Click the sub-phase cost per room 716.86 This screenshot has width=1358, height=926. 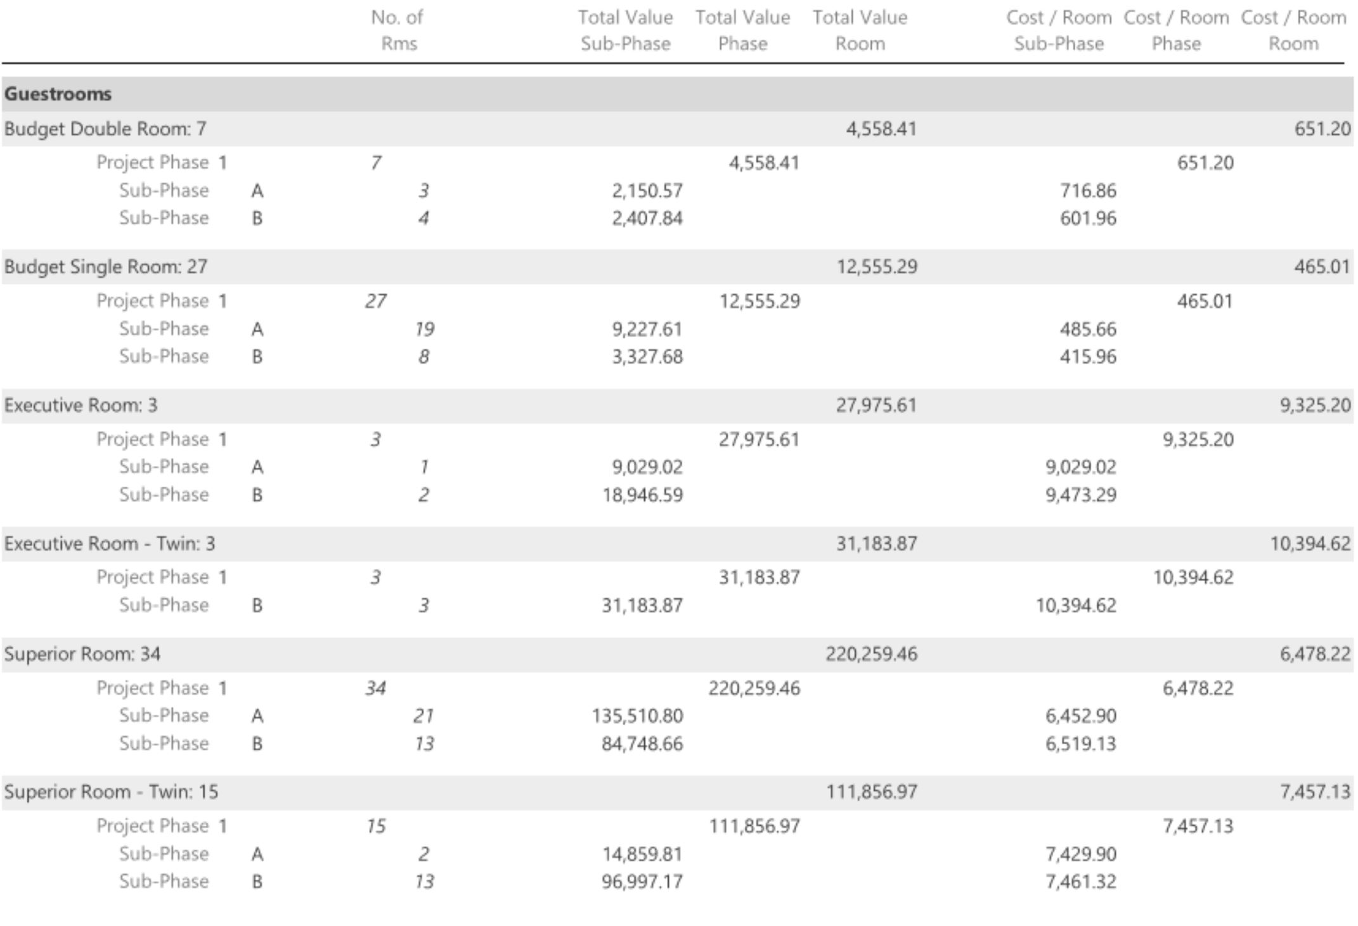(1088, 191)
